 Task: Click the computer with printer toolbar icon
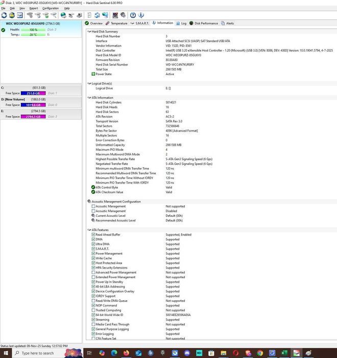(79, 15)
